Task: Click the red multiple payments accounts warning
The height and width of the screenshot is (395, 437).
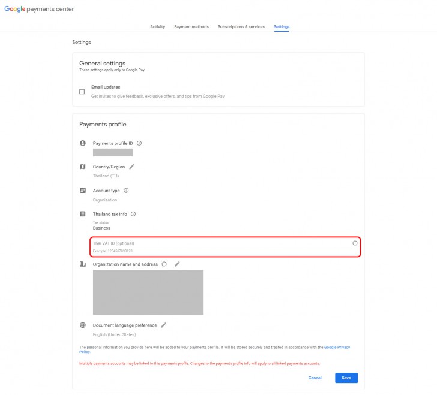Action: [x=199, y=364]
